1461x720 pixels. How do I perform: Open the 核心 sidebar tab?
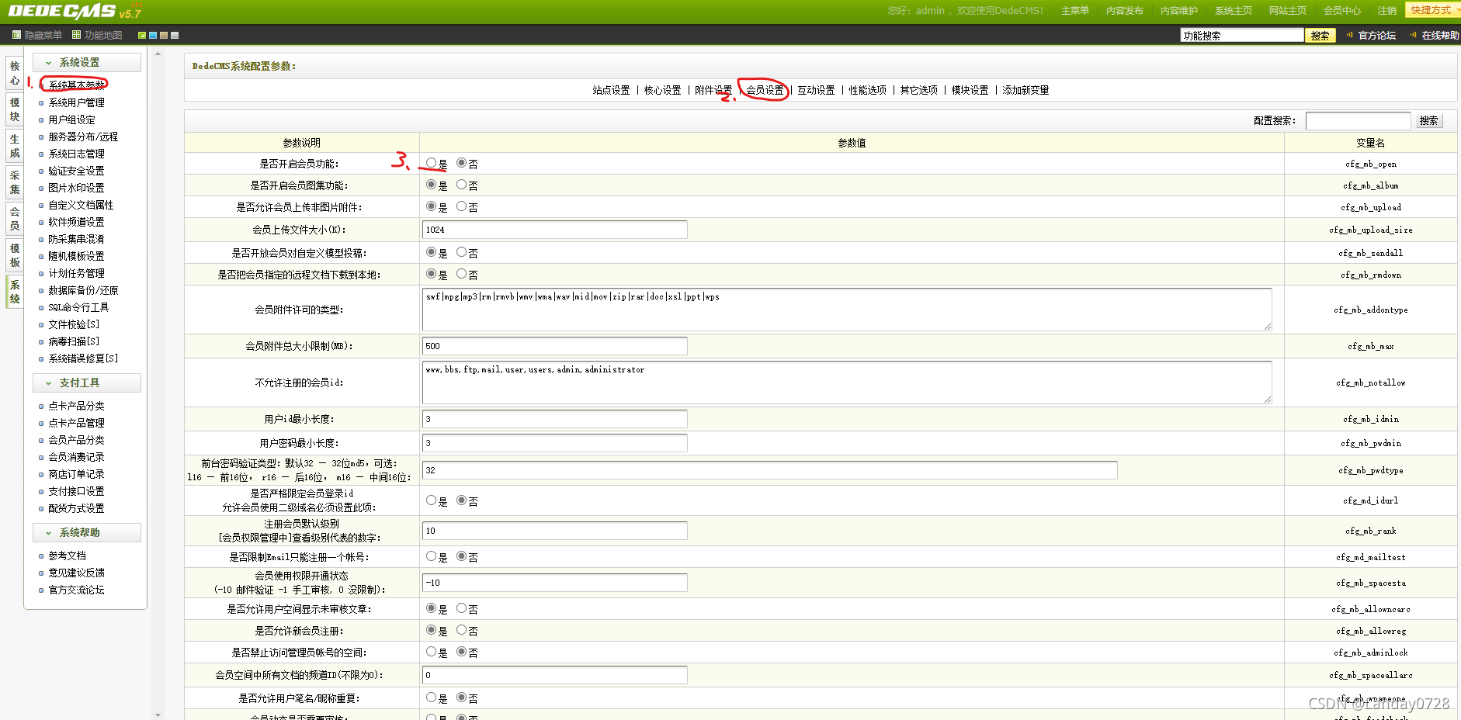[x=14, y=74]
